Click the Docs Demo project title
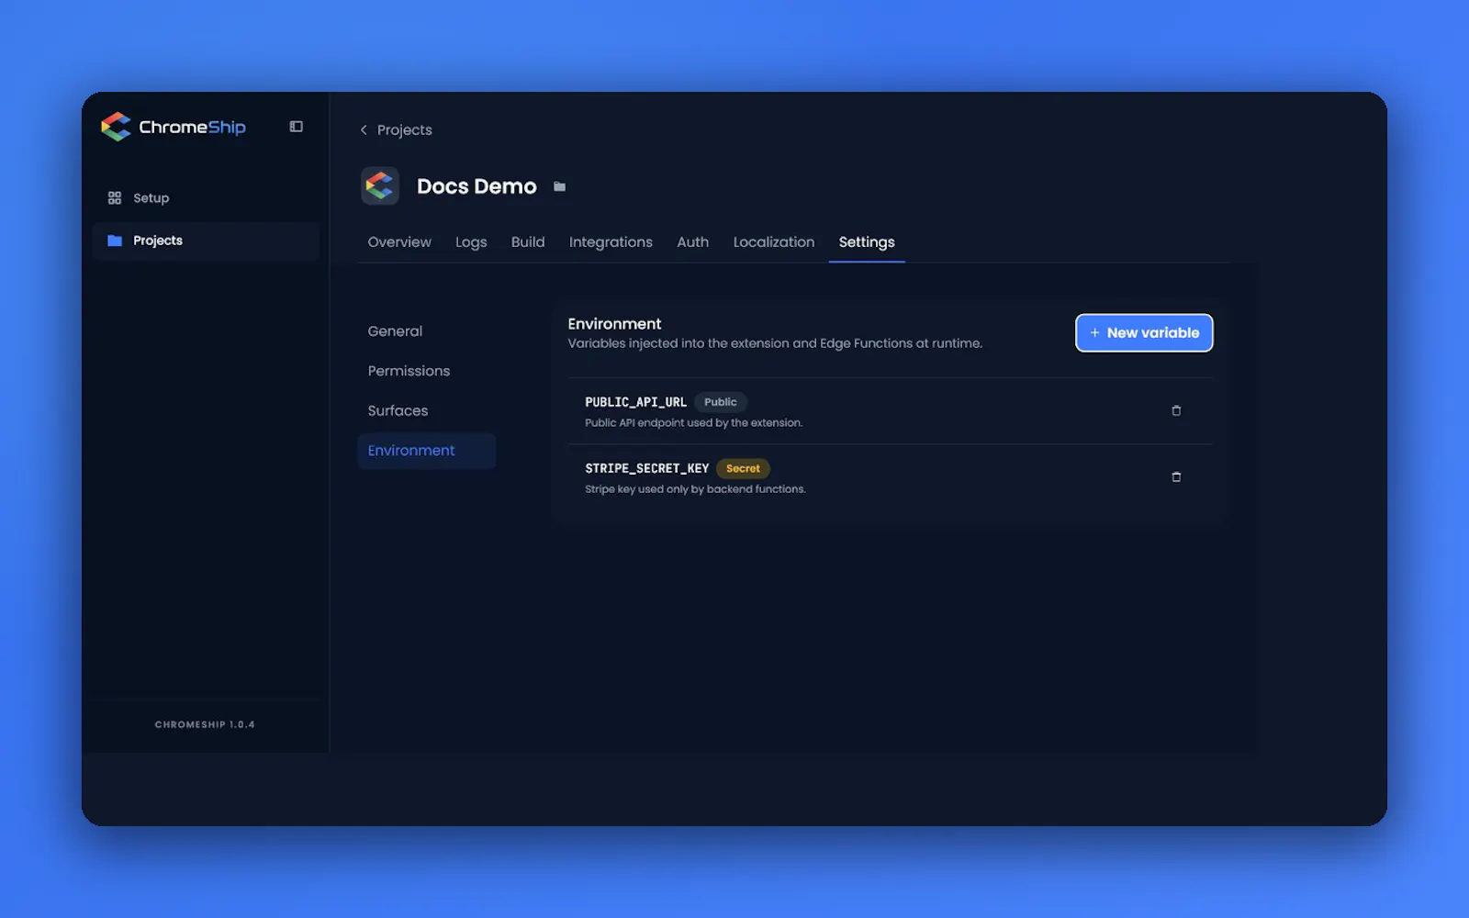This screenshot has width=1469, height=918. click(477, 186)
